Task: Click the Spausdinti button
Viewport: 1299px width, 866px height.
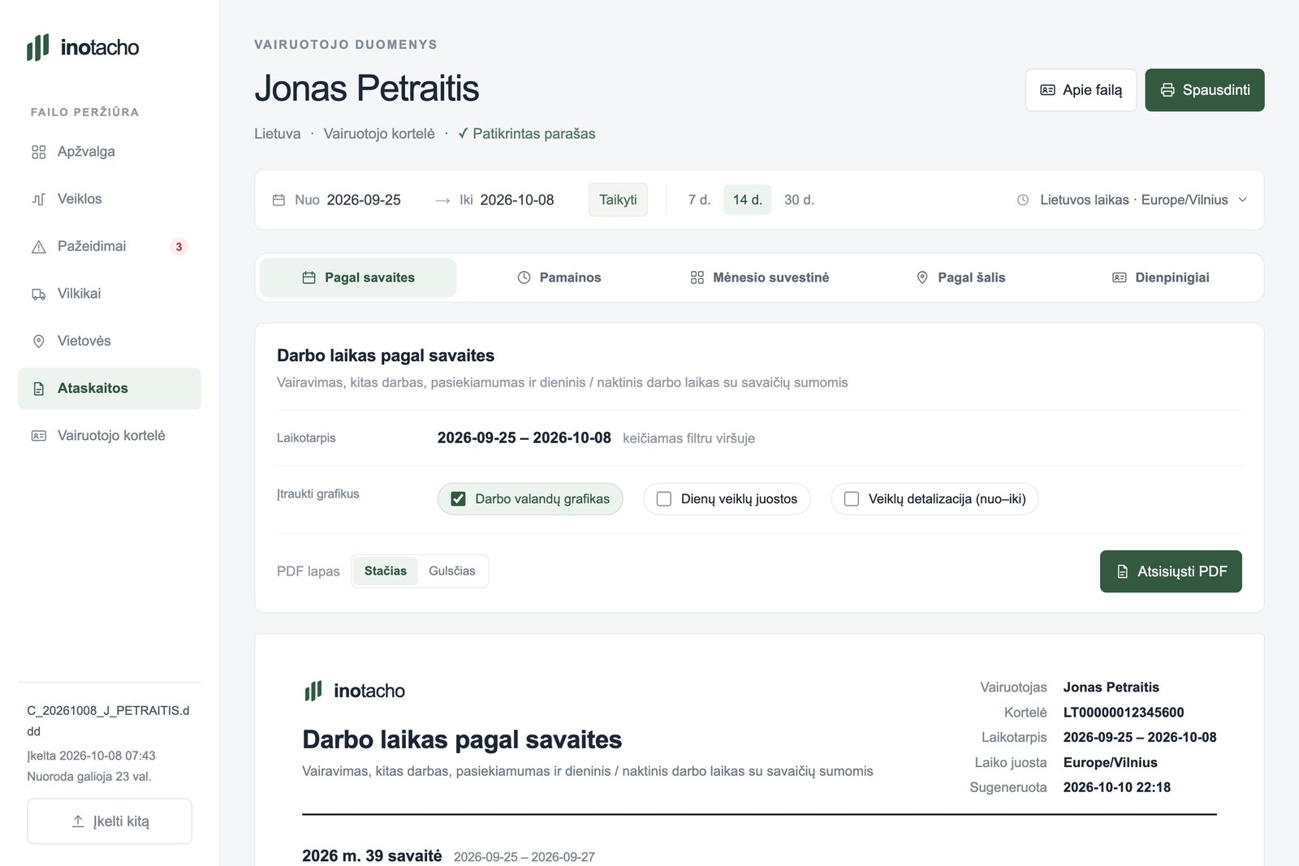Action: pos(1205,90)
